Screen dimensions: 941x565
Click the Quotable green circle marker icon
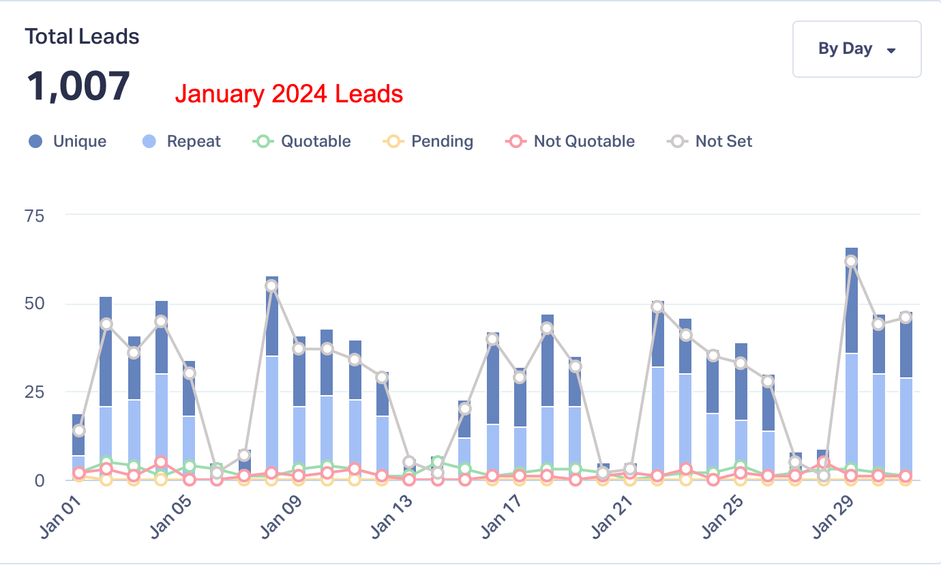(263, 141)
